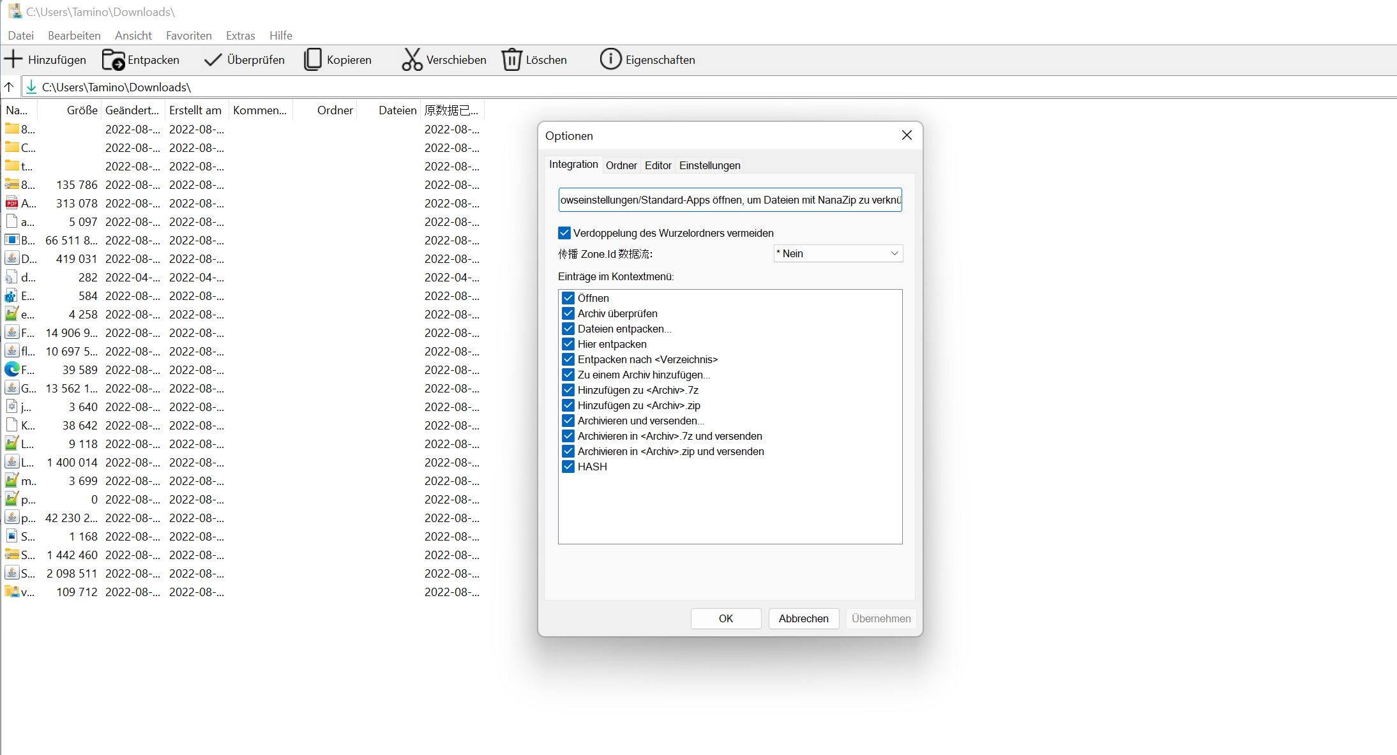This screenshot has width=1397, height=755.
Task: Click the Abbrechen button
Action: [803, 618]
